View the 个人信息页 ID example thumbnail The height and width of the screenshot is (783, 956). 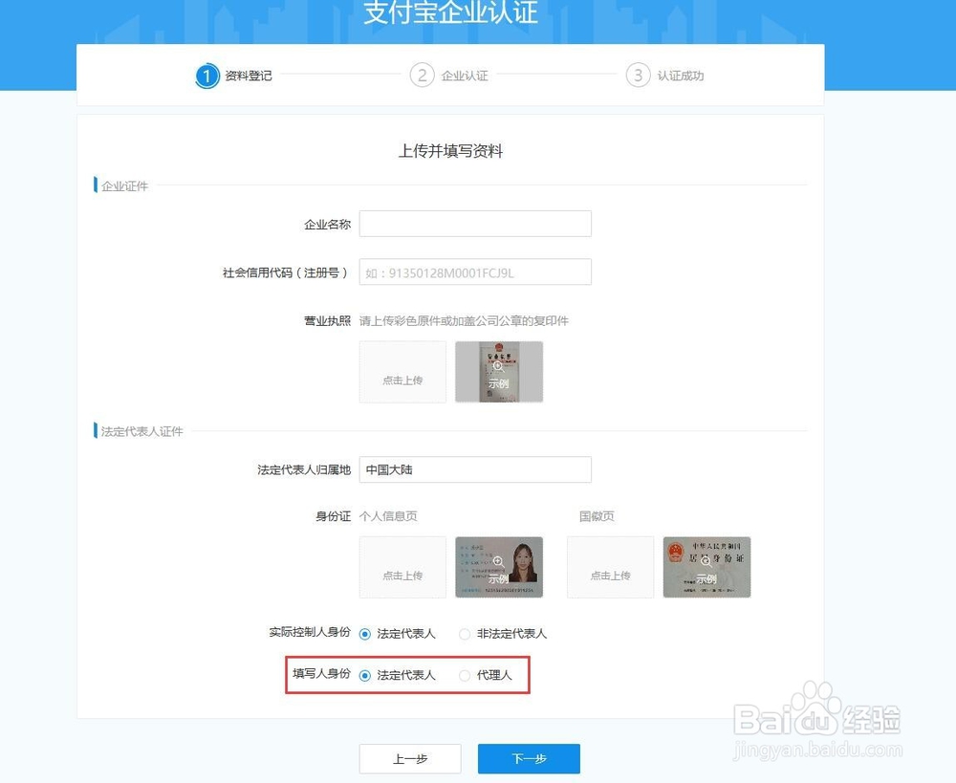click(x=499, y=567)
